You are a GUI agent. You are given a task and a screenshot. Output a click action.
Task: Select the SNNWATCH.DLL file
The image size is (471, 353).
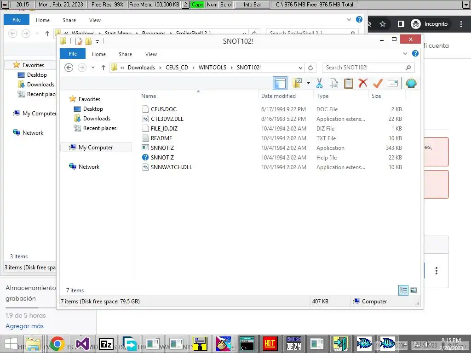(x=171, y=167)
